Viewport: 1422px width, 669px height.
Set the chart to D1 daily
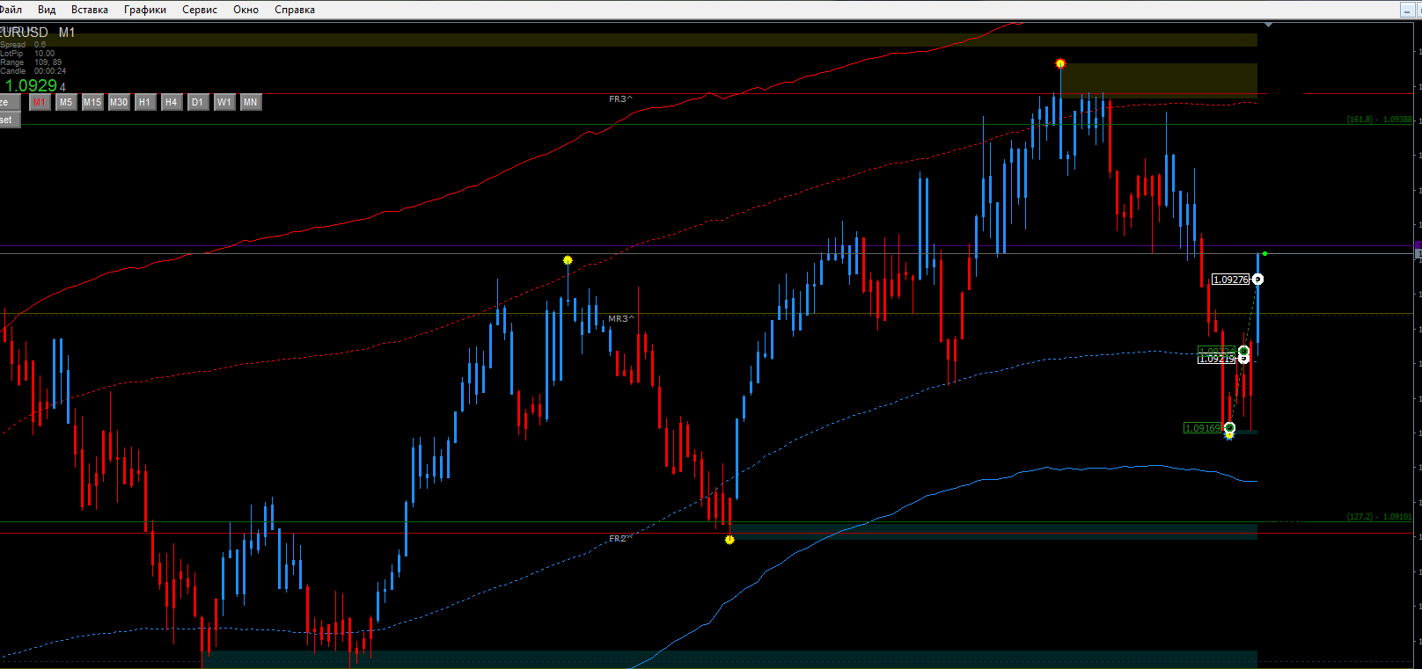coord(198,102)
